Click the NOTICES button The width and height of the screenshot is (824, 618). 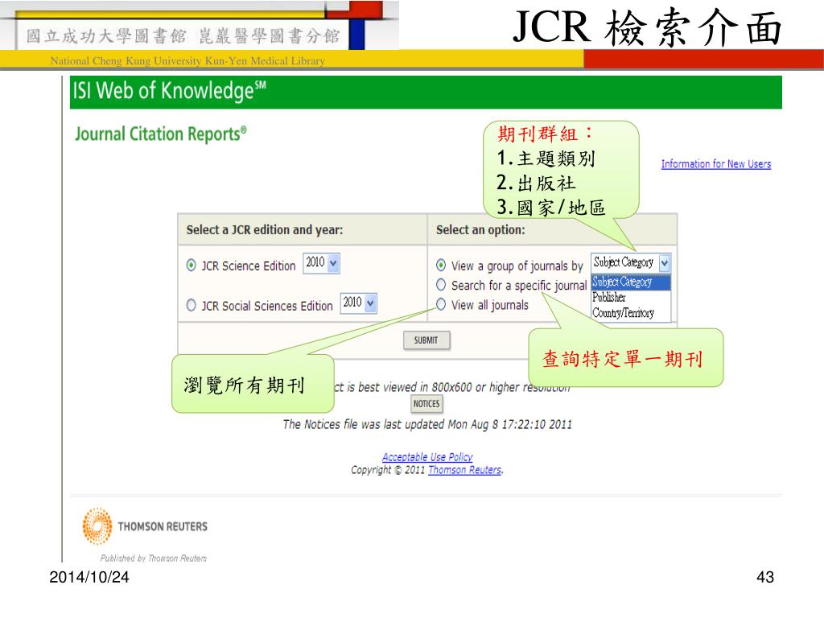point(426,404)
